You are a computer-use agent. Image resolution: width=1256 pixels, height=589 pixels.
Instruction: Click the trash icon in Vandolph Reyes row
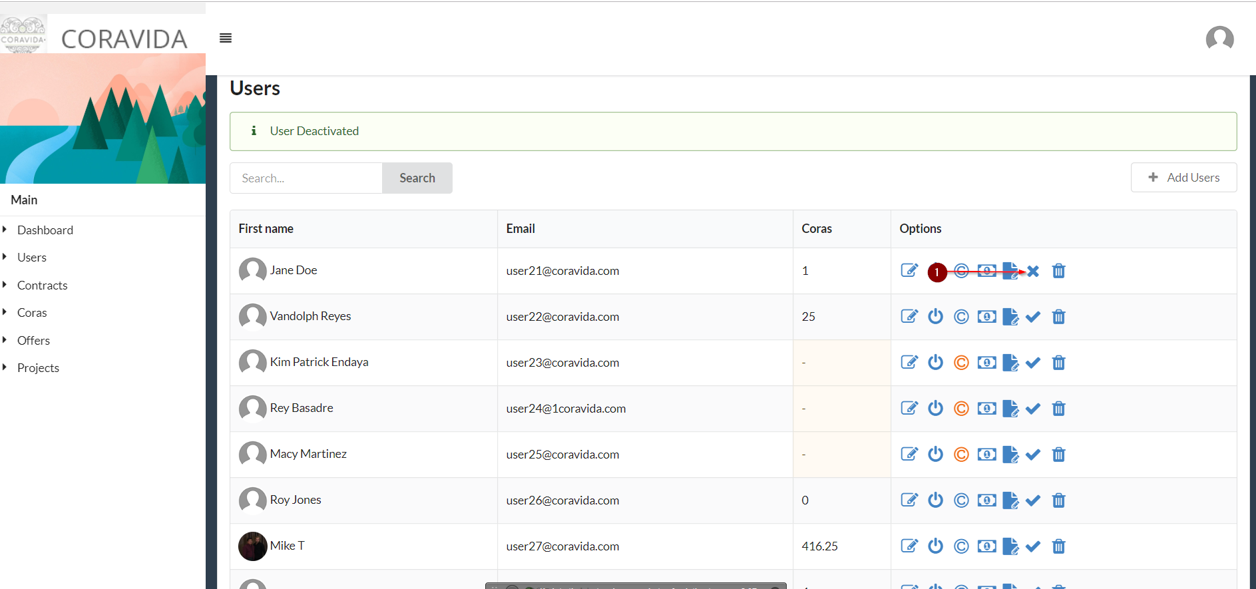pyautogui.click(x=1058, y=317)
